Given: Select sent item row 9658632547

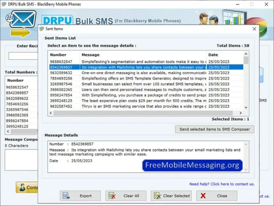Looking at the screenshot, I should click(x=146, y=62).
